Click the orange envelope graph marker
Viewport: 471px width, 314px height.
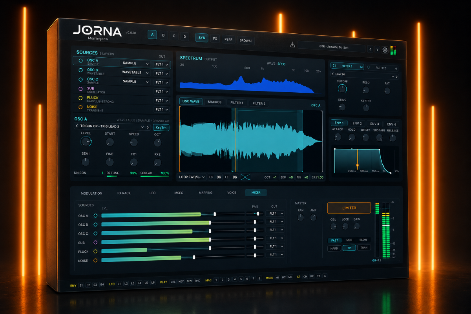coord(357,165)
